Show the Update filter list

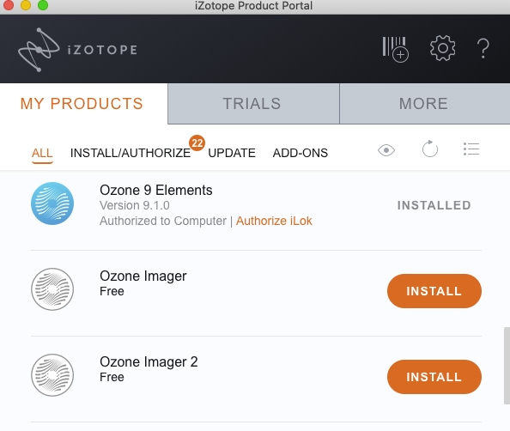(x=232, y=153)
